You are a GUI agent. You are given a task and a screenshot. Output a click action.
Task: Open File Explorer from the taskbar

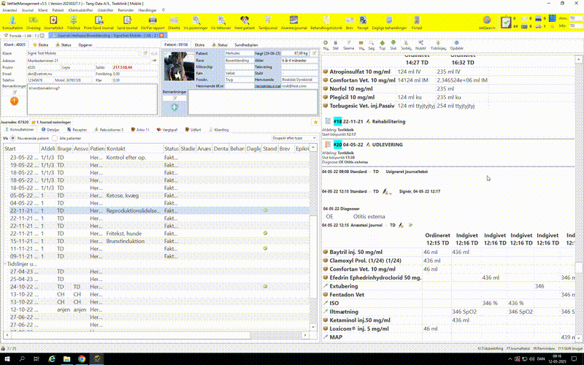[66, 358]
